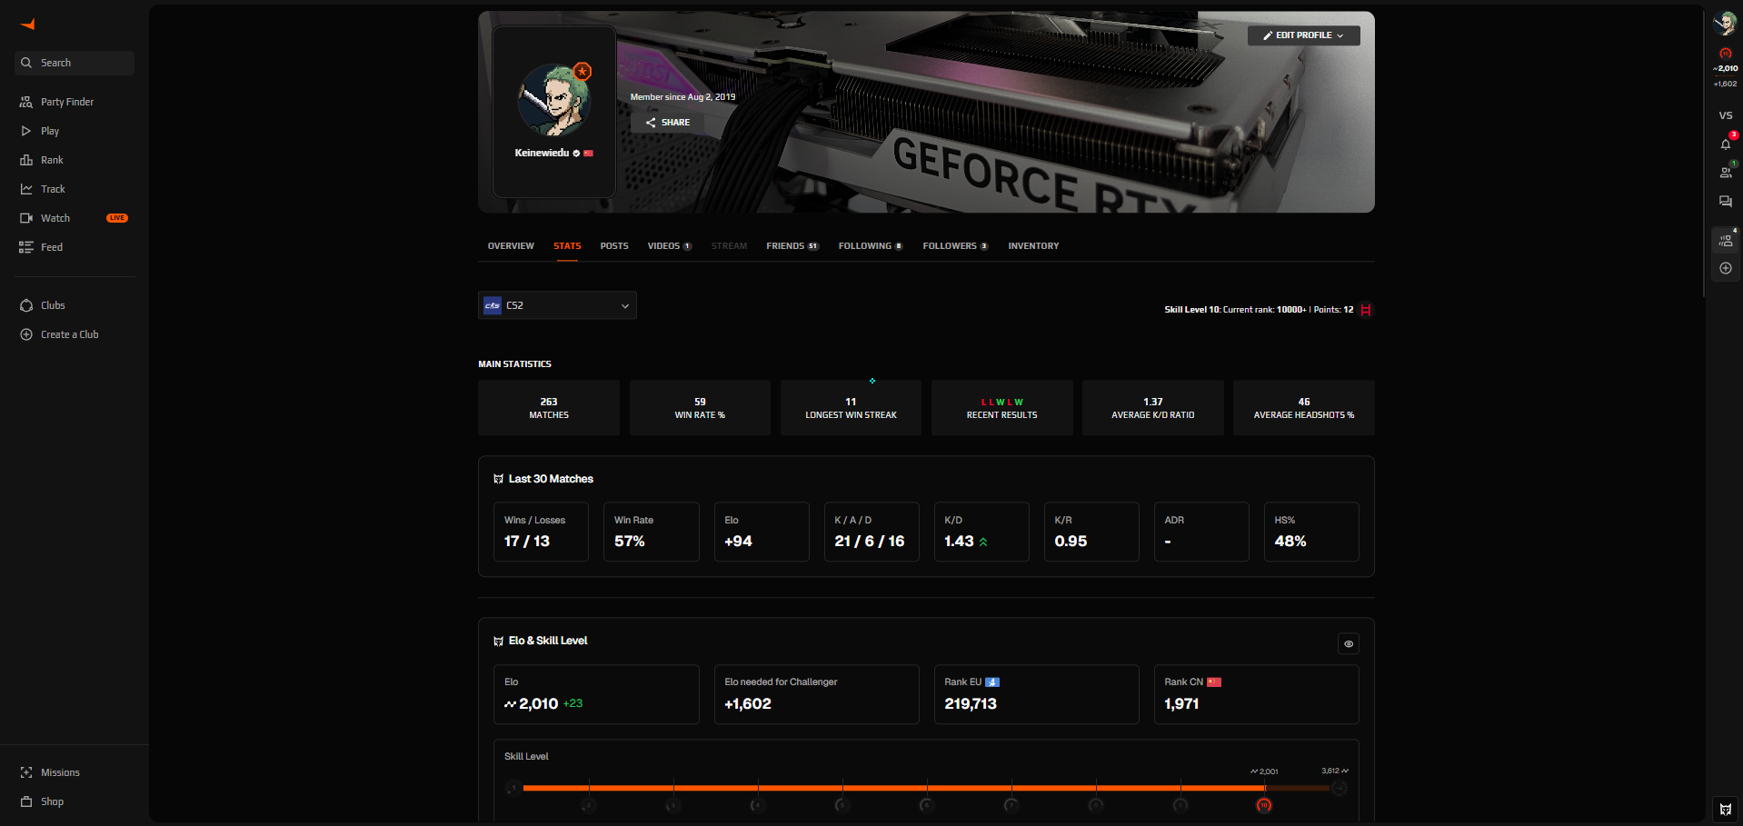Click the Elo 2,010 card
The height and width of the screenshot is (826, 1743).
coord(596,694)
